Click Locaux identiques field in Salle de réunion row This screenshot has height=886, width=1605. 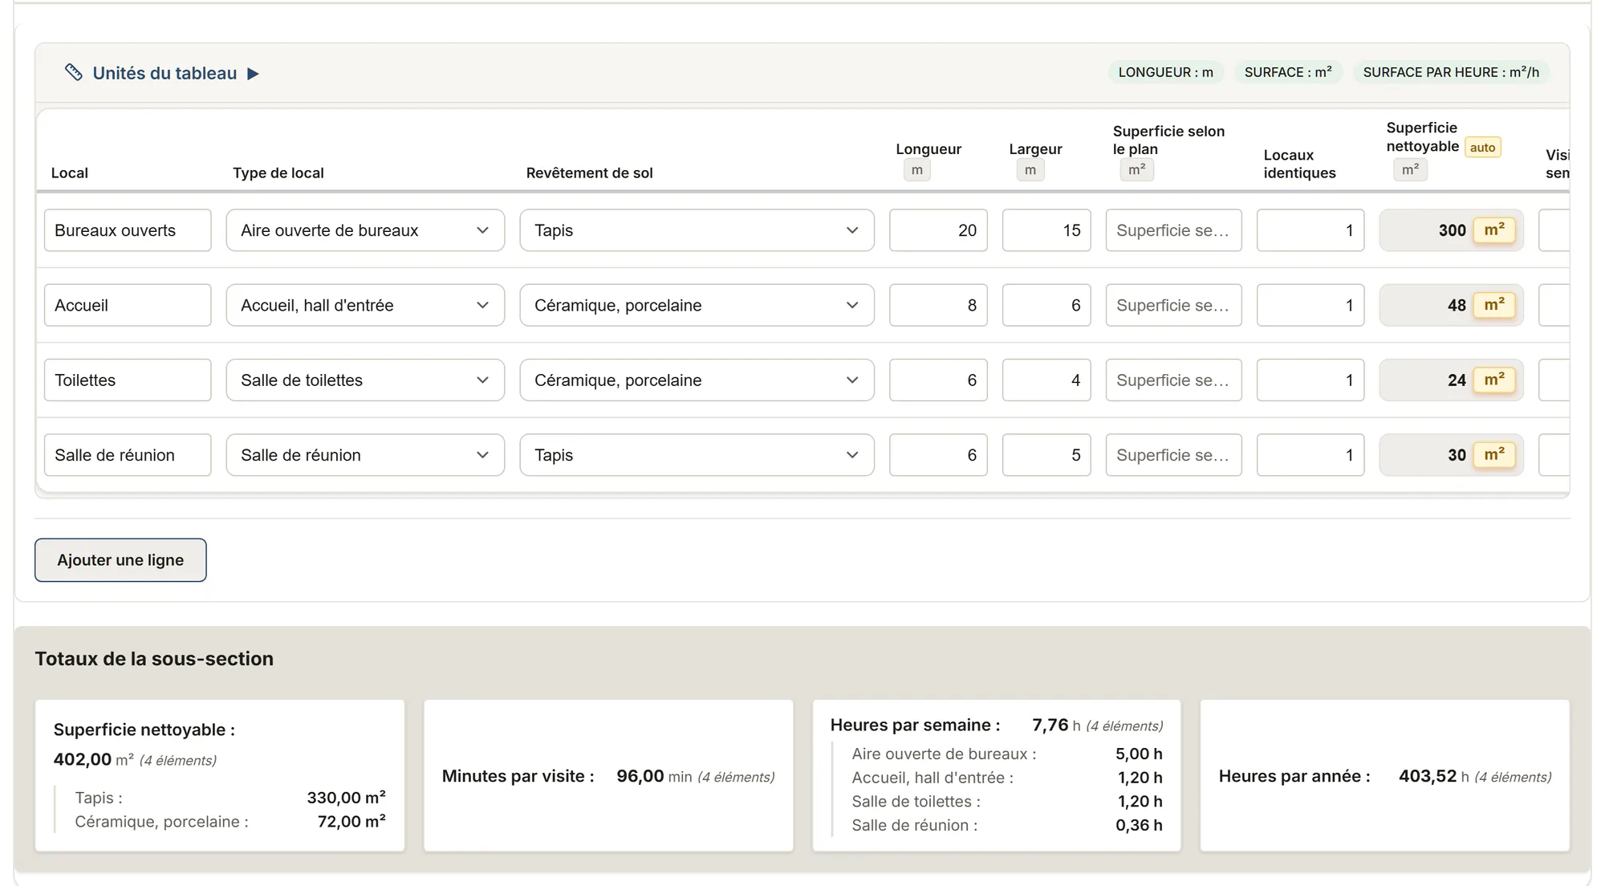(x=1310, y=455)
